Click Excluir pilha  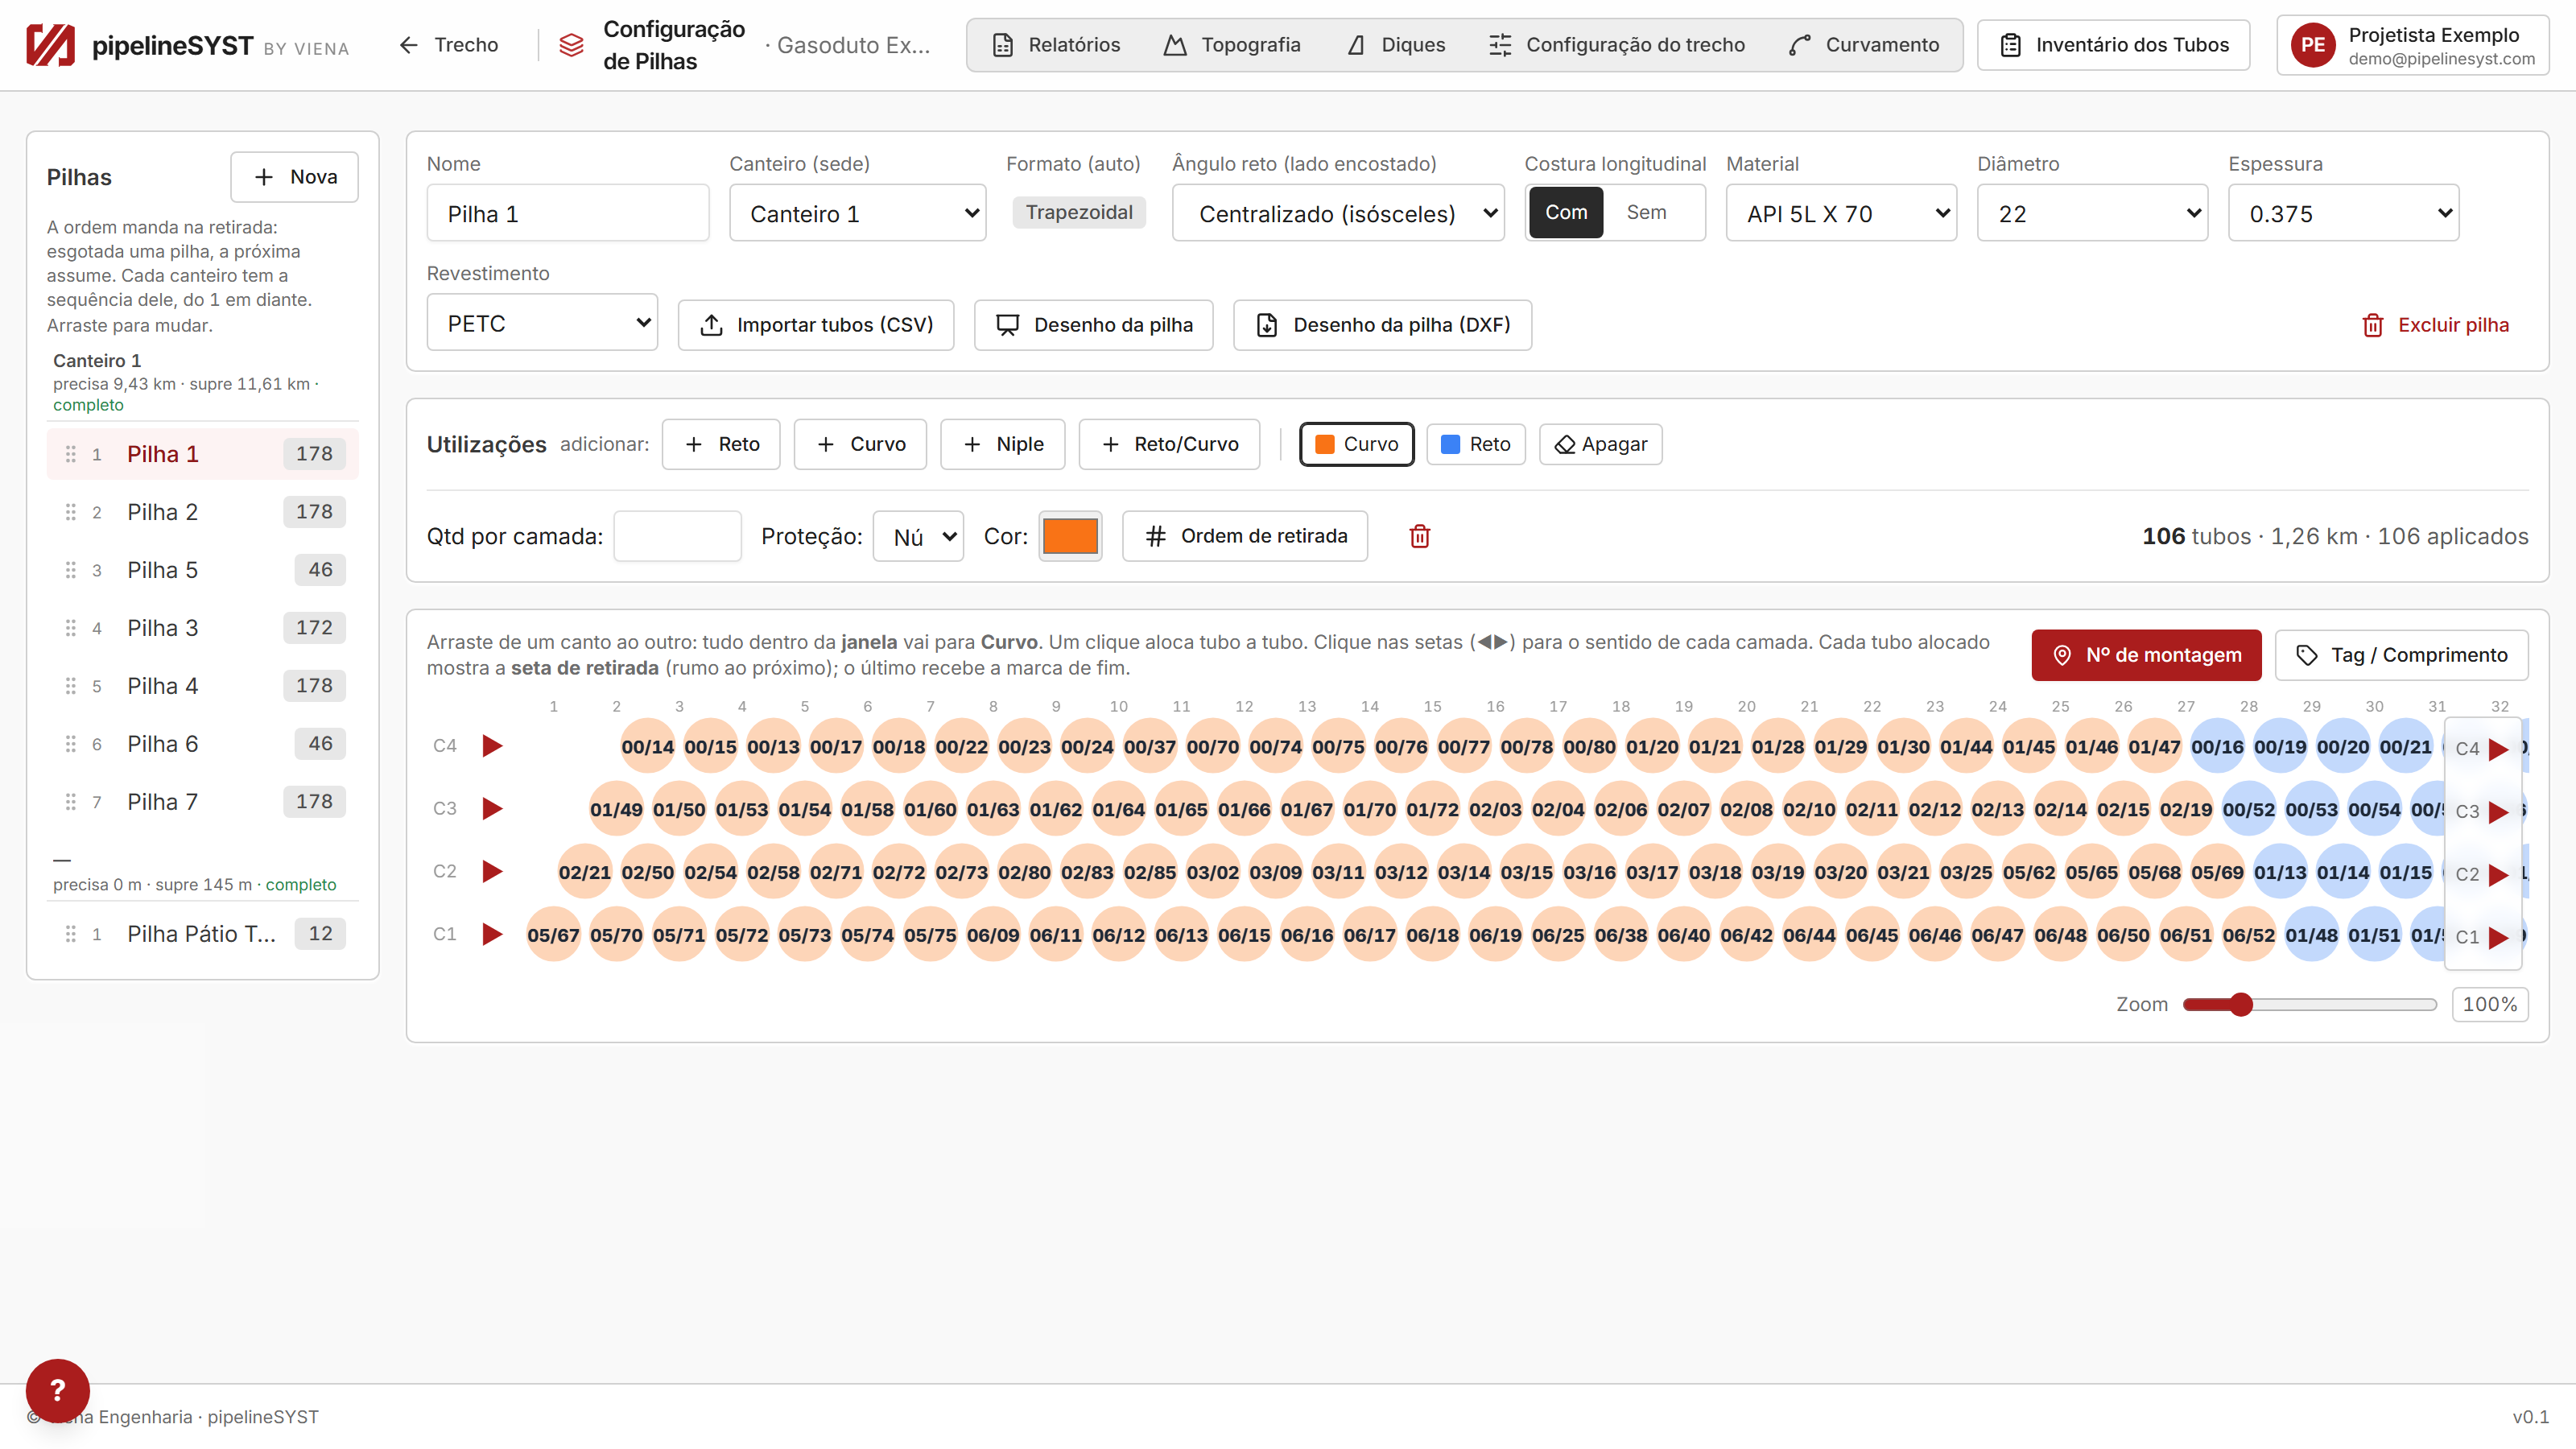(x=2435, y=325)
